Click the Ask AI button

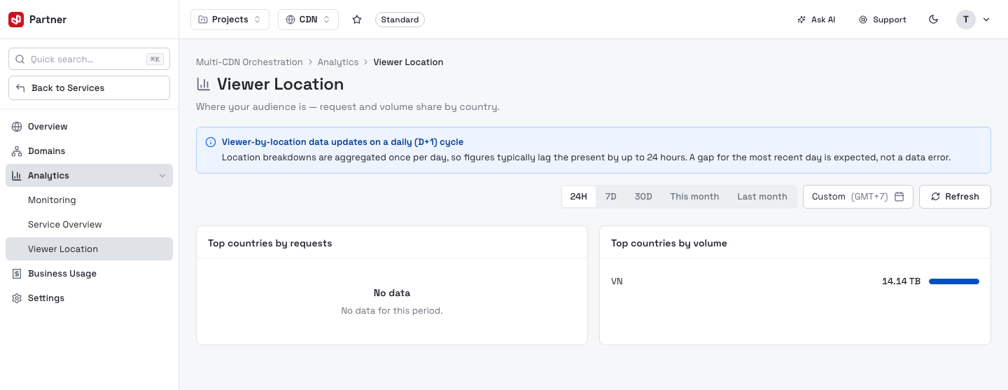coord(816,20)
